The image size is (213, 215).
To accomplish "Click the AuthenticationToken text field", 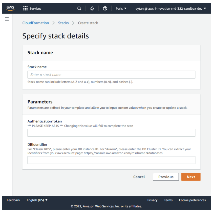I will [x=111, y=133].
